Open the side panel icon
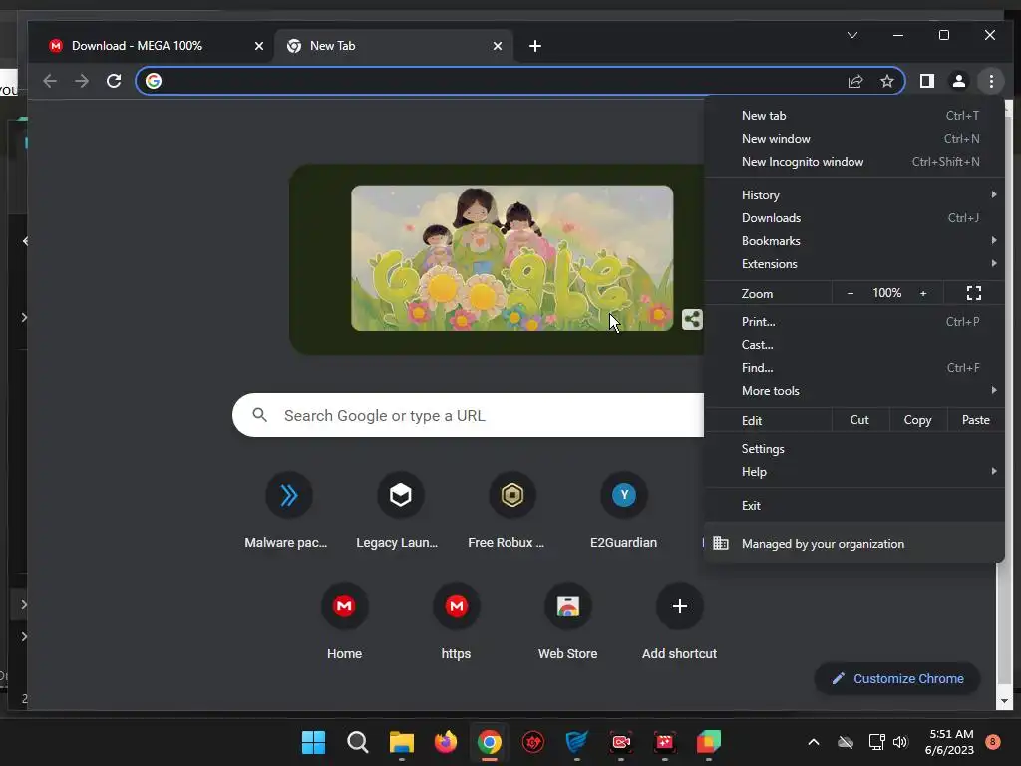Image resolution: width=1021 pixels, height=766 pixels. click(x=927, y=81)
